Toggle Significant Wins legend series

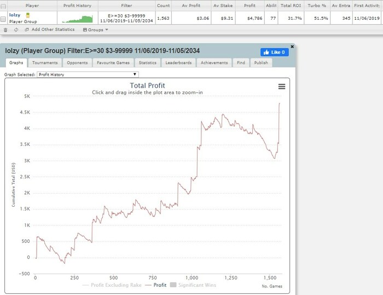coord(193,285)
